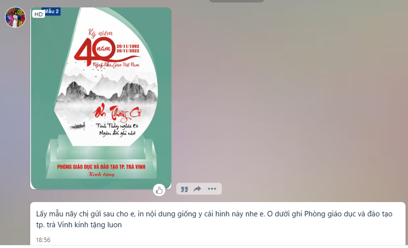Click the 18:56 message timestamp
Image resolution: width=408 pixels, height=248 pixels.
(x=43, y=240)
